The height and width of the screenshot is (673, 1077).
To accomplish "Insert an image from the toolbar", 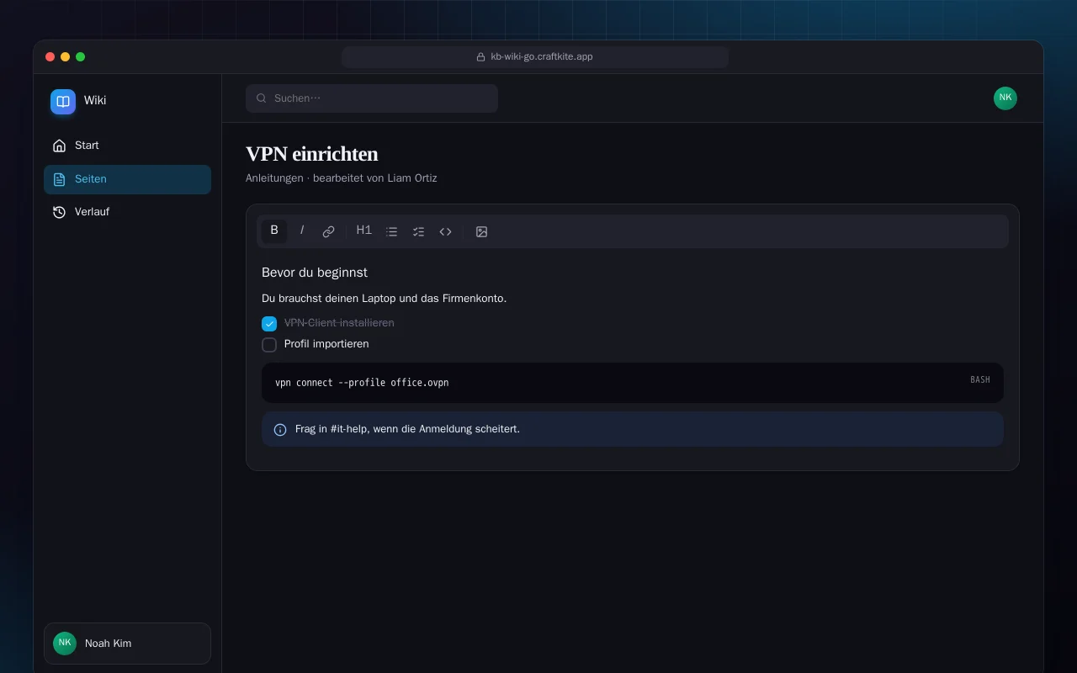I will coord(482,231).
